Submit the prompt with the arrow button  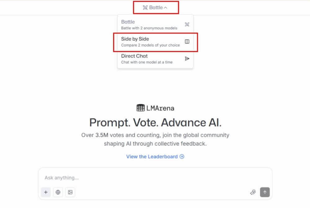[x=265, y=192]
